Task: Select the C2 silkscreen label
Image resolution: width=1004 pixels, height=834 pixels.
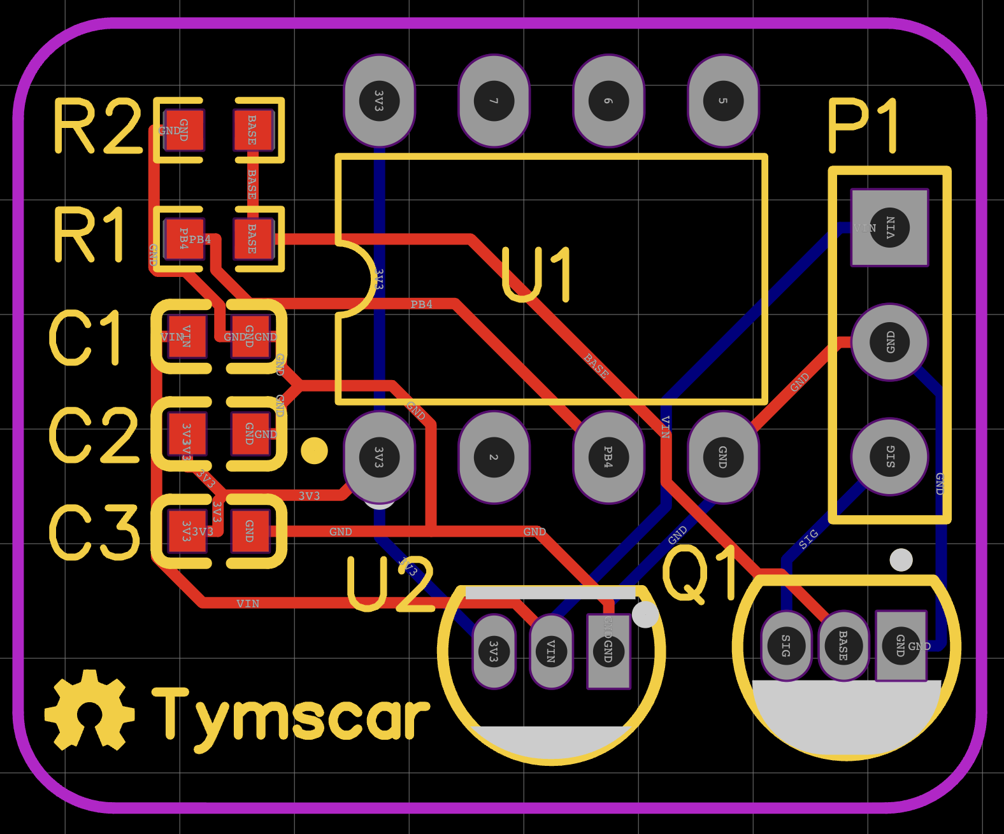Action: (94, 435)
